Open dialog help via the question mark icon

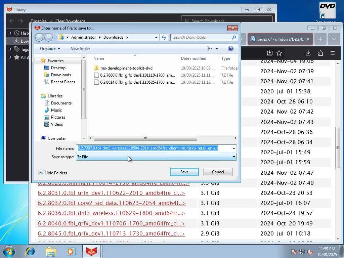coord(230,49)
